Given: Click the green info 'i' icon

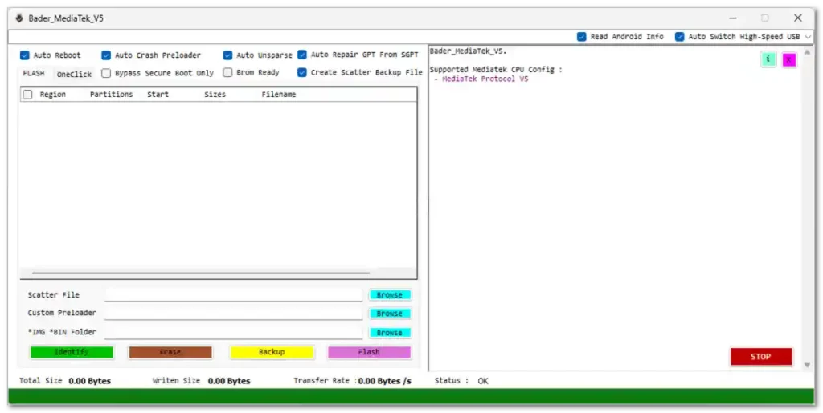Looking at the screenshot, I should (768, 59).
